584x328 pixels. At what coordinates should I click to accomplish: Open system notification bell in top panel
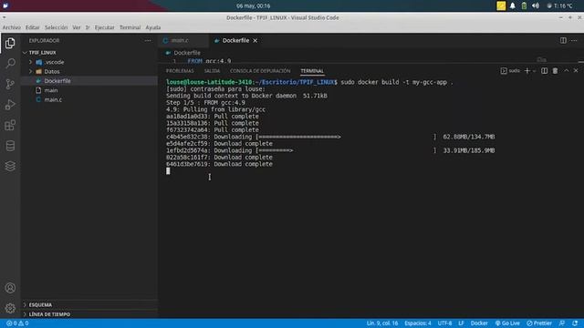[513, 5]
